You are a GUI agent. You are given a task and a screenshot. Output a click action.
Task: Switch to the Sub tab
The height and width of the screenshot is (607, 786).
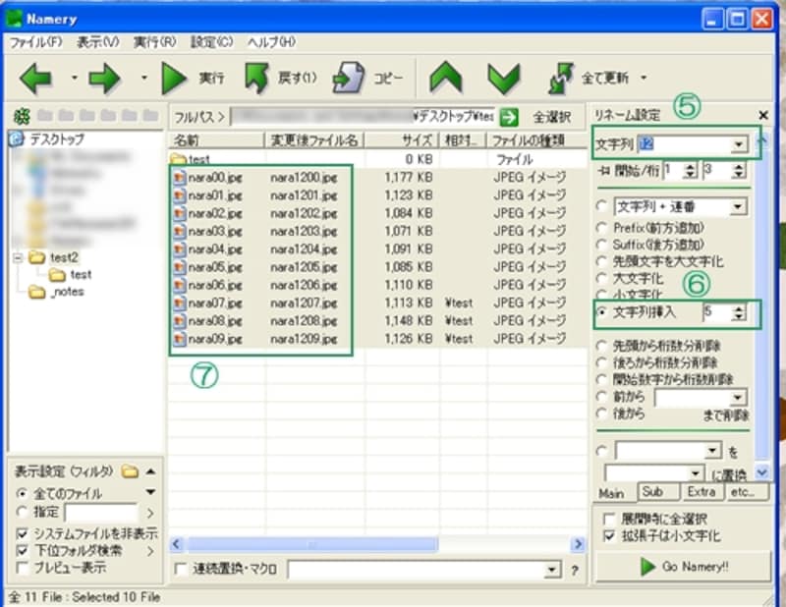[650, 491]
